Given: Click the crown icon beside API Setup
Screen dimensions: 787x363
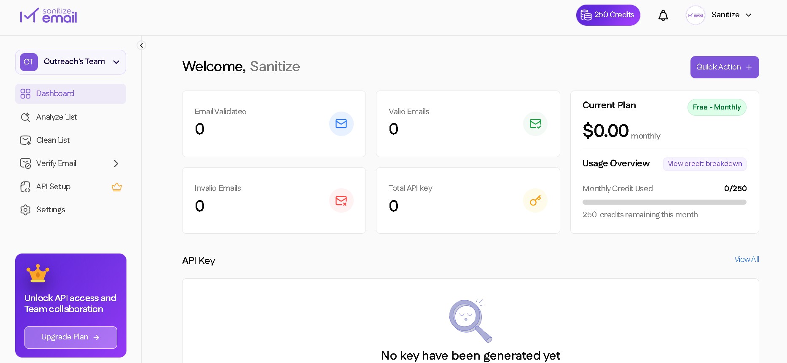Looking at the screenshot, I should (x=117, y=187).
